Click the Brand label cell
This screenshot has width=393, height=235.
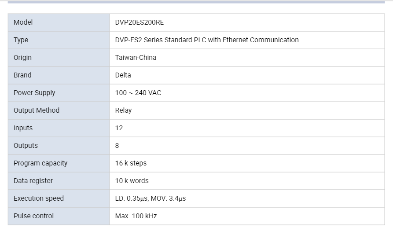tap(59, 75)
